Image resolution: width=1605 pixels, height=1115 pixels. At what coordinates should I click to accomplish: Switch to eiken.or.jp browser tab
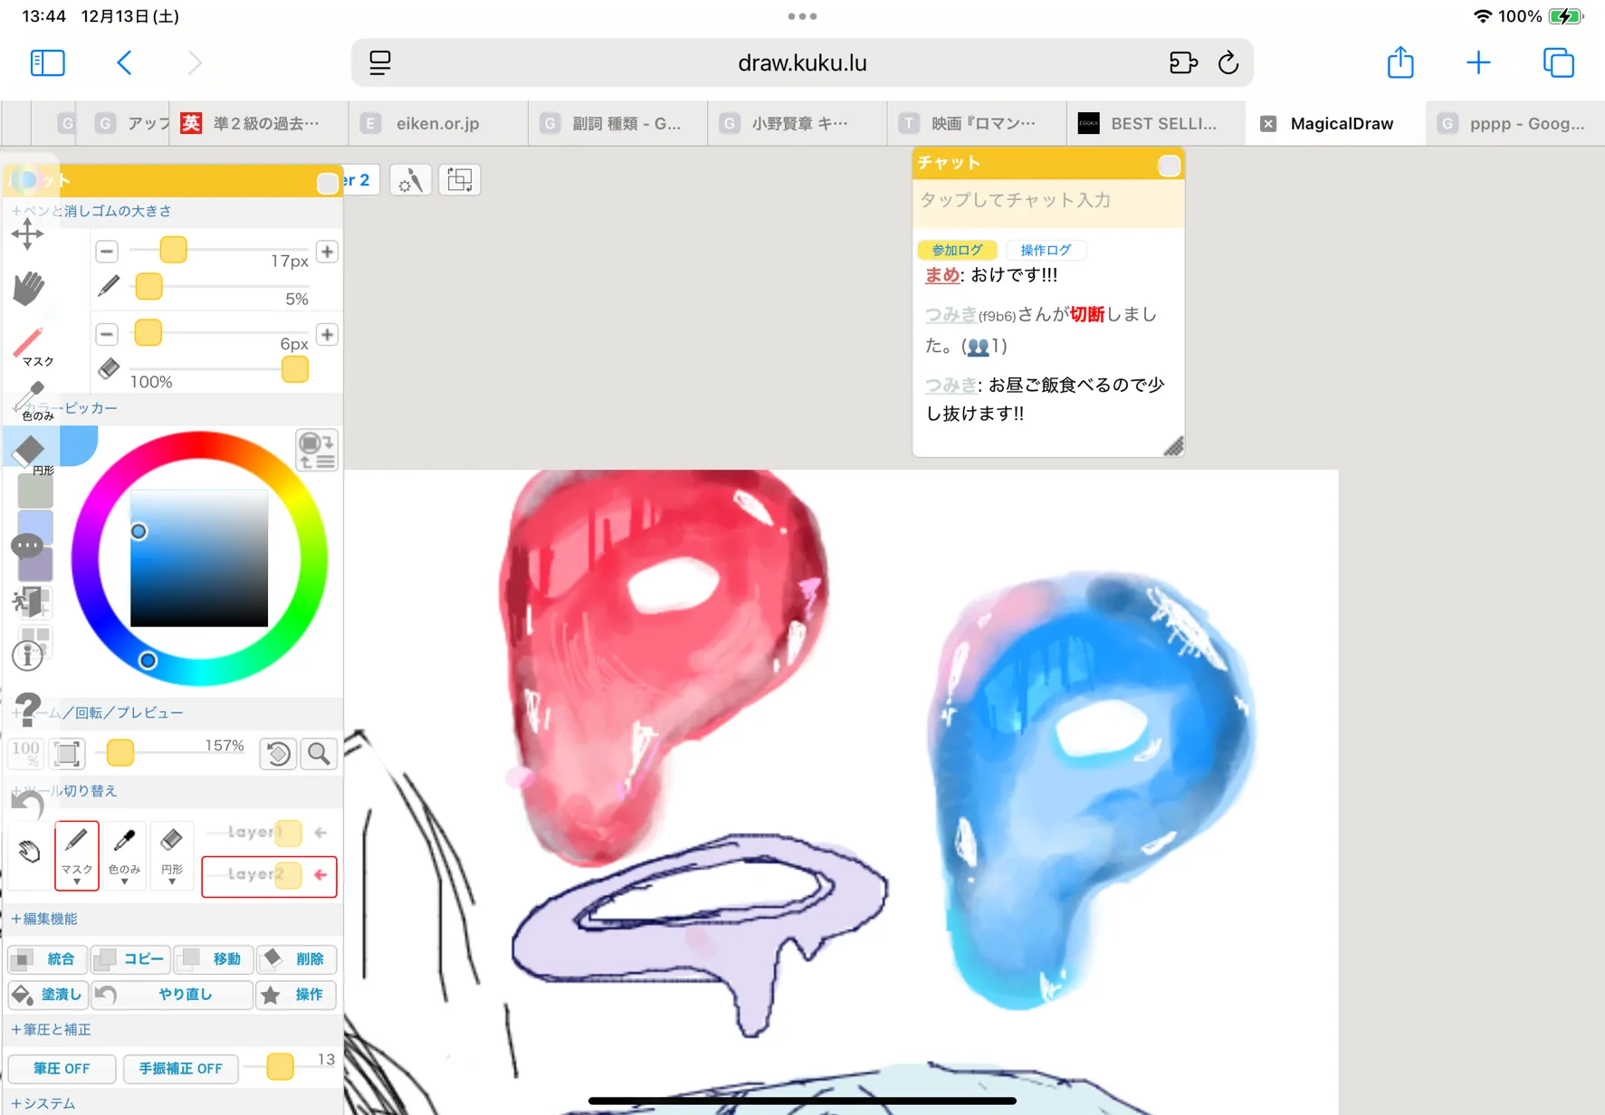pos(438,123)
